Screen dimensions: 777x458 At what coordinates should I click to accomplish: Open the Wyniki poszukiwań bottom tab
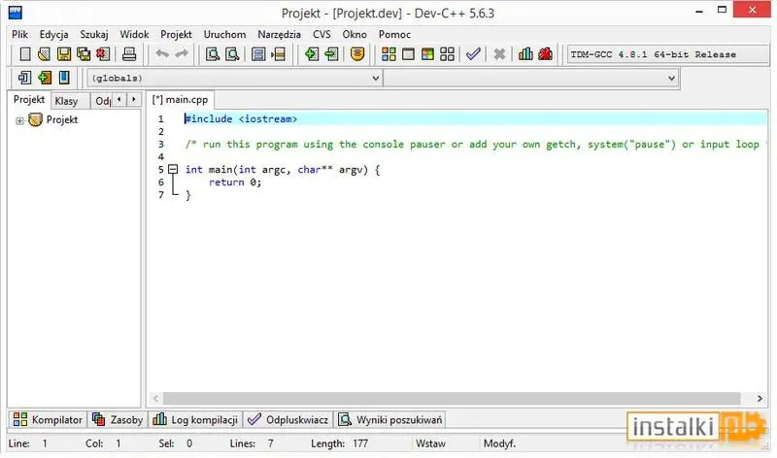click(390, 420)
